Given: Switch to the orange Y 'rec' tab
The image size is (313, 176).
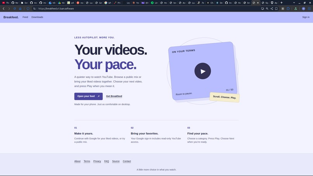Looking at the screenshot, I should pyautogui.click(x=80, y=3).
